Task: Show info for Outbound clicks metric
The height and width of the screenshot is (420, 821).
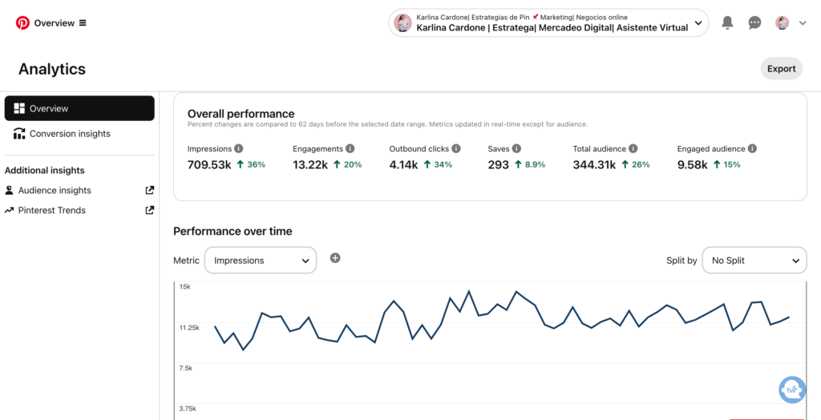Action: [456, 149]
